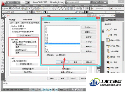Open the 编辑(E) menu
The image size is (125, 92).
tap(19, 5)
